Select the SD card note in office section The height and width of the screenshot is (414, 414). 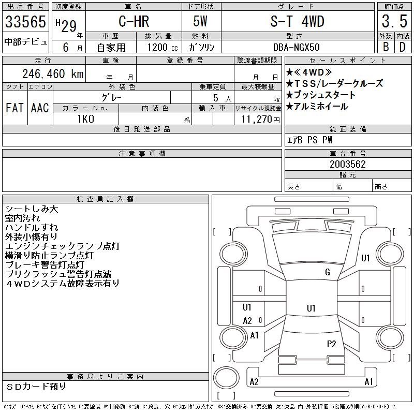coord(36,387)
